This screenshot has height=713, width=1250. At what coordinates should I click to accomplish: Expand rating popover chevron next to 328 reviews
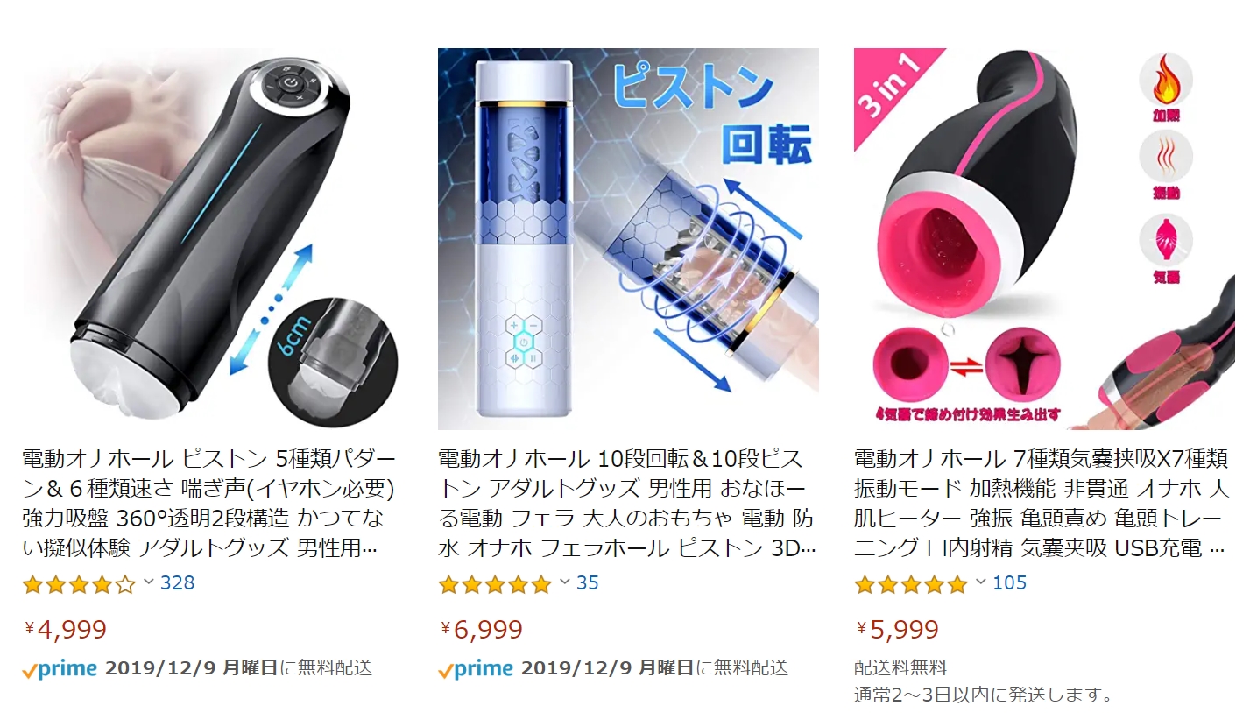click(148, 582)
